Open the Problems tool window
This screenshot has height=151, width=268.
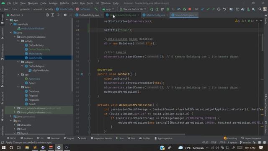[x=27, y=138]
